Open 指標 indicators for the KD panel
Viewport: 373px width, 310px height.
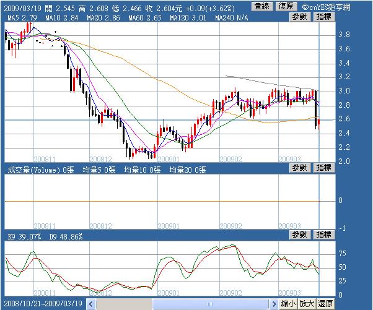tap(324, 235)
